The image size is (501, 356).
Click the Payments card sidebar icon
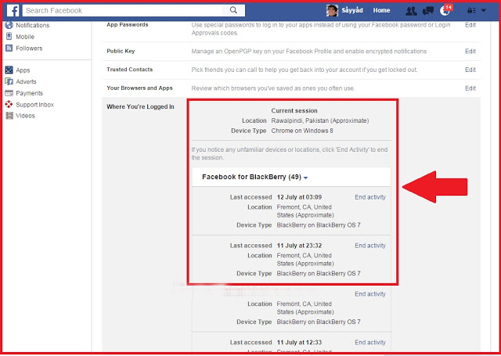[x=9, y=93]
